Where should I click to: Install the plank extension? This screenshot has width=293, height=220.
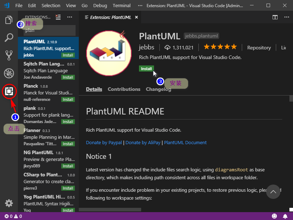tap(68, 122)
